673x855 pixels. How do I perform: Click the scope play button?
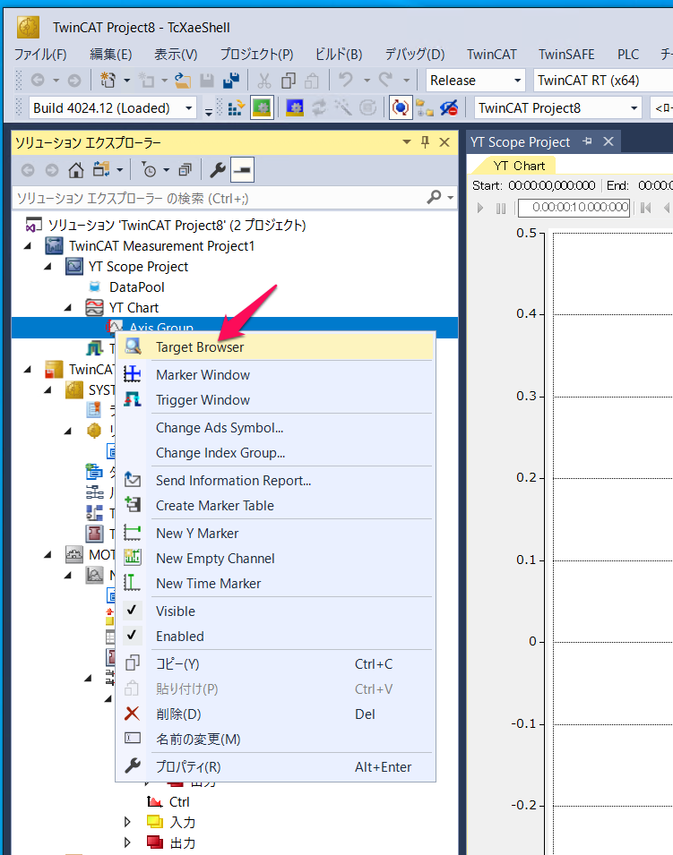pyautogui.click(x=480, y=208)
